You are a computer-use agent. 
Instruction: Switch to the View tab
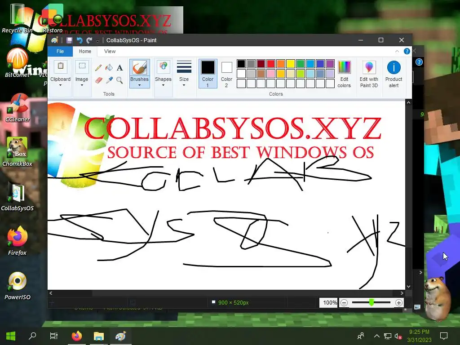(x=110, y=51)
